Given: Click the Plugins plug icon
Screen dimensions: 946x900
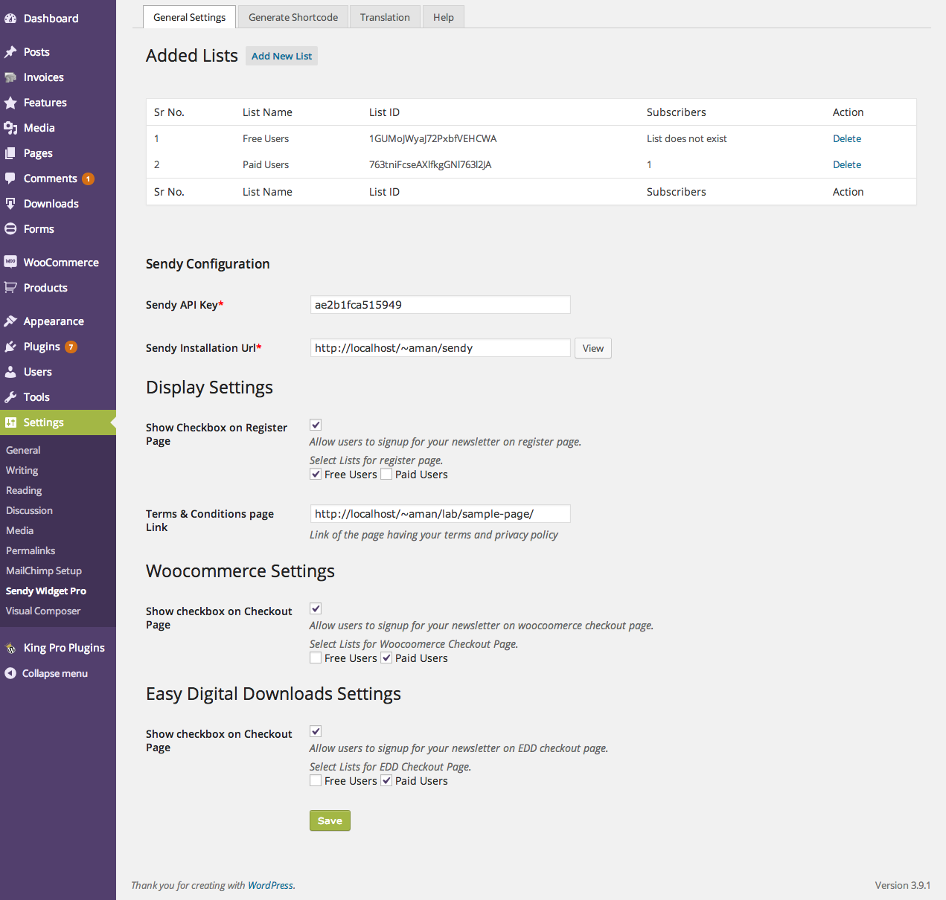Looking at the screenshot, I should click(x=10, y=347).
